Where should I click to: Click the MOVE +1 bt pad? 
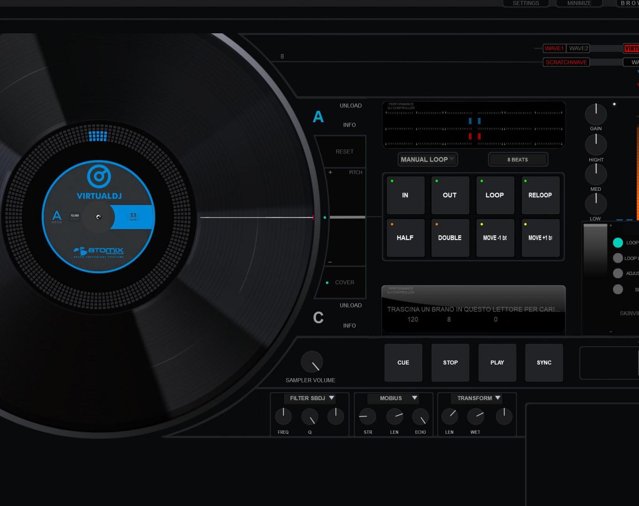540,238
